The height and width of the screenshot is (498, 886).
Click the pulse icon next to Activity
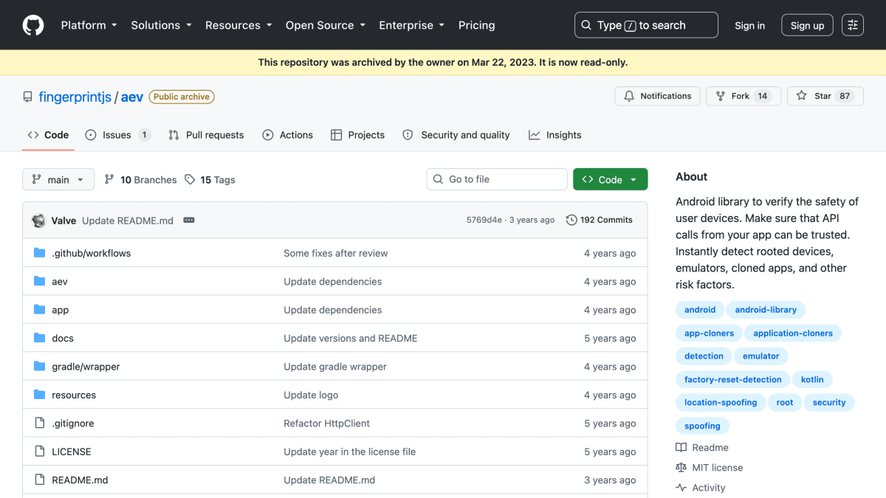(681, 488)
